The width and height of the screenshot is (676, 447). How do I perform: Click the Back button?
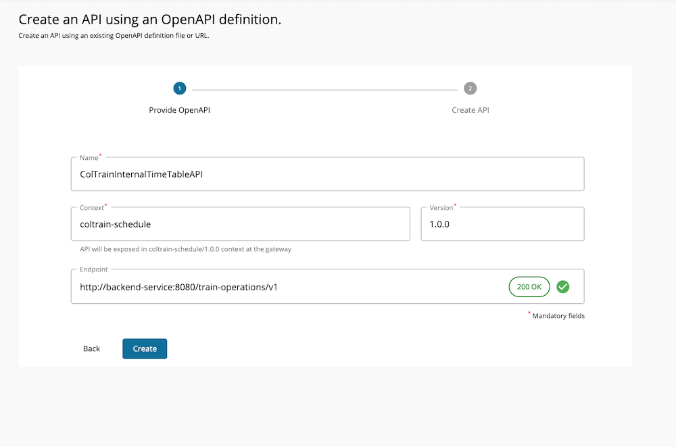[x=91, y=348]
